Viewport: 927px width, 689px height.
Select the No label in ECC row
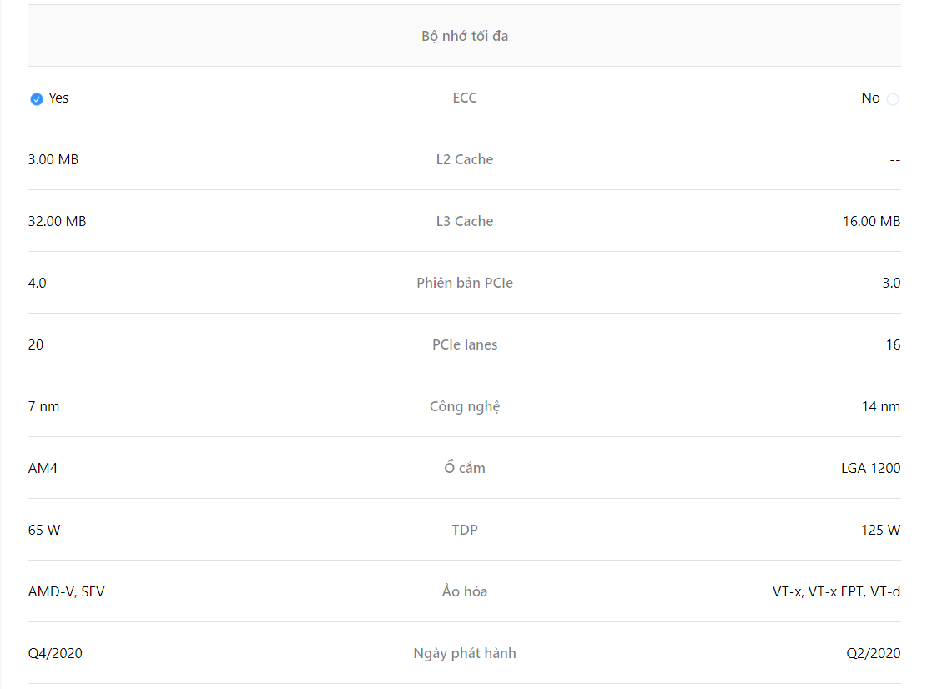coord(870,98)
